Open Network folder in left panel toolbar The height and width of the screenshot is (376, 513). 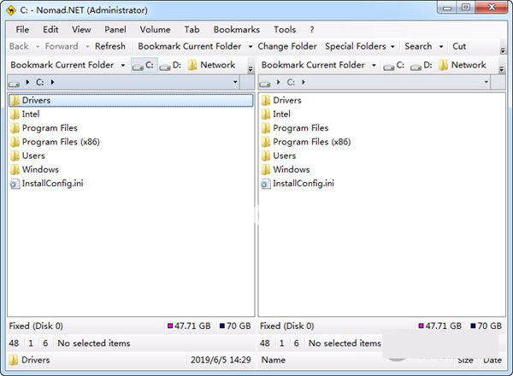pos(212,65)
